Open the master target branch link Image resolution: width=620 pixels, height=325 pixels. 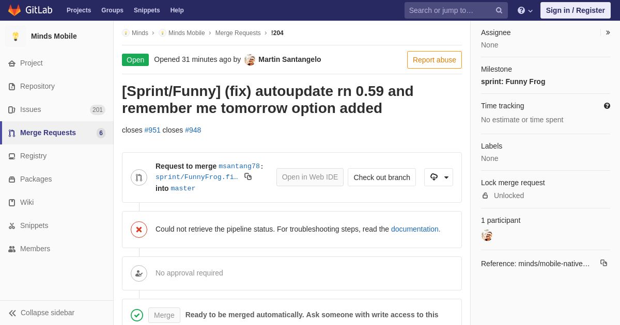(183, 188)
